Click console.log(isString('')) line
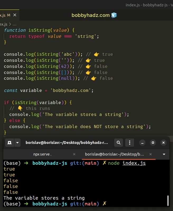The width and height of the screenshot is (173, 211). tap(54, 60)
